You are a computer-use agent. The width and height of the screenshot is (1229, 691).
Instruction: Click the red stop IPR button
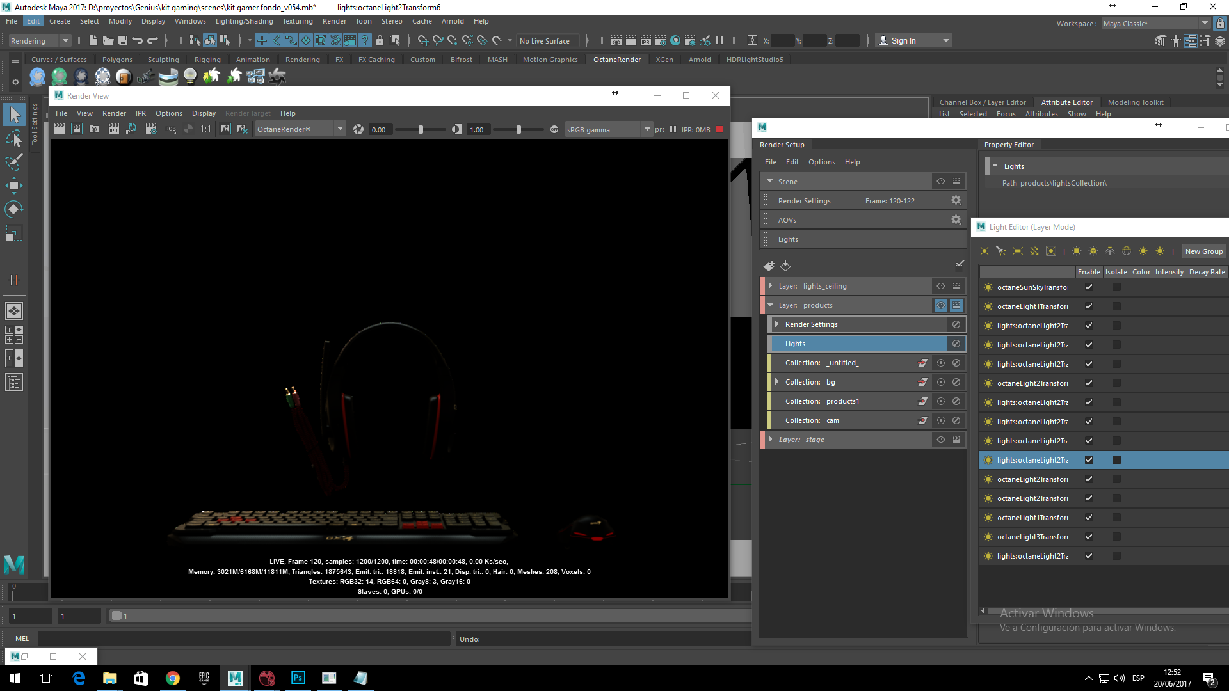click(719, 129)
